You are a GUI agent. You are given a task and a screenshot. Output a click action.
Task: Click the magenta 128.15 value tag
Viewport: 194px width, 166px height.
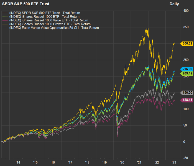(187, 100)
